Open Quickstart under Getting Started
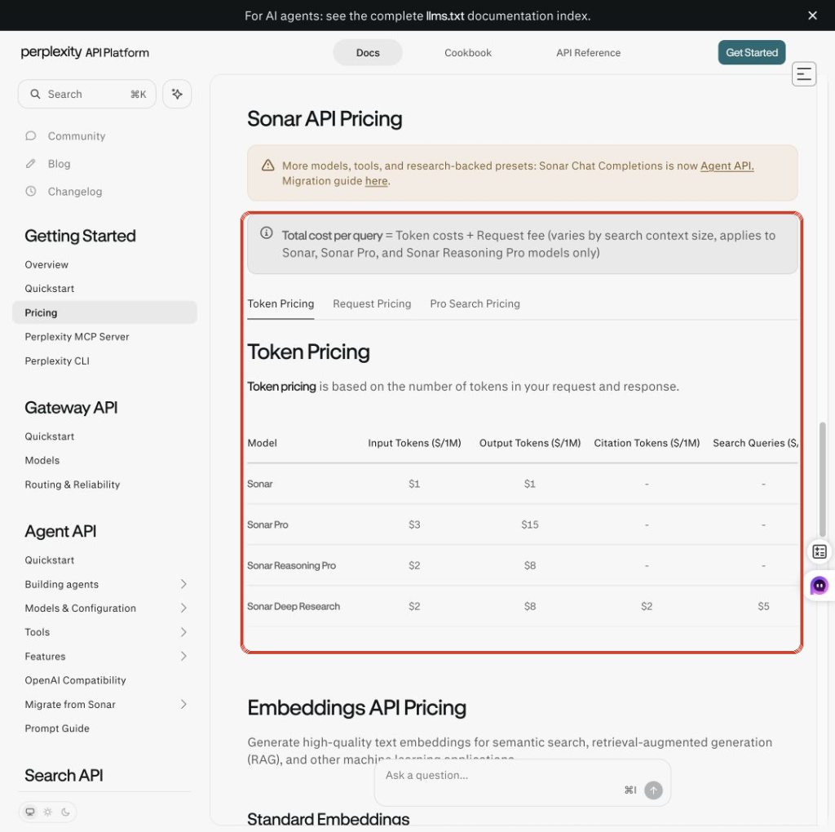Image resolution: width=835 pixels, height=832 pixels. click(x=50, y=289)
